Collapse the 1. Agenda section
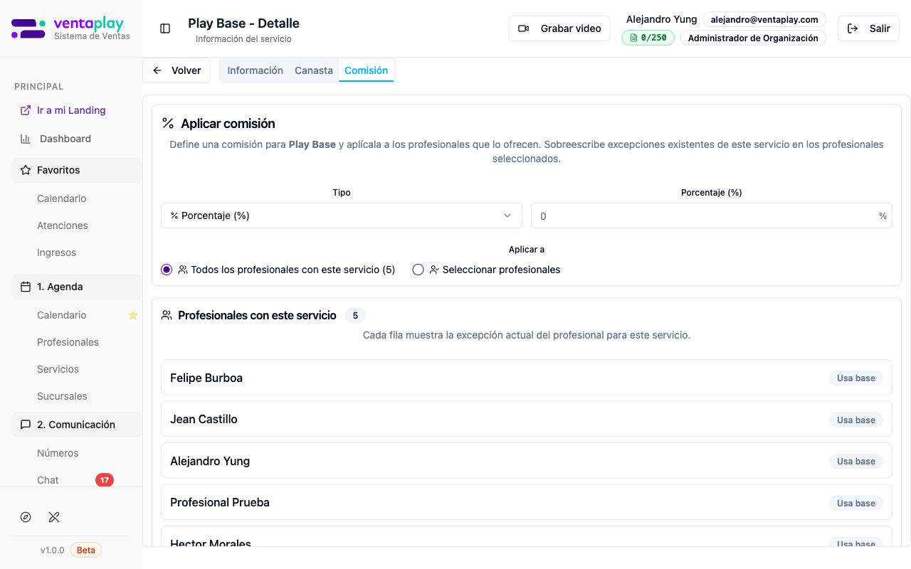This screenshot has height=569, width=911. point(77,287)
